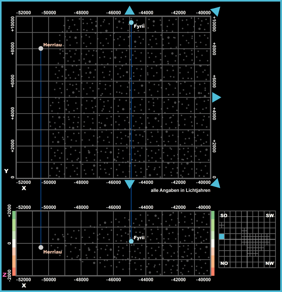Click the NW corner label in the minimap
Viewport: 282px width, 292px height.
click(270, 263)
